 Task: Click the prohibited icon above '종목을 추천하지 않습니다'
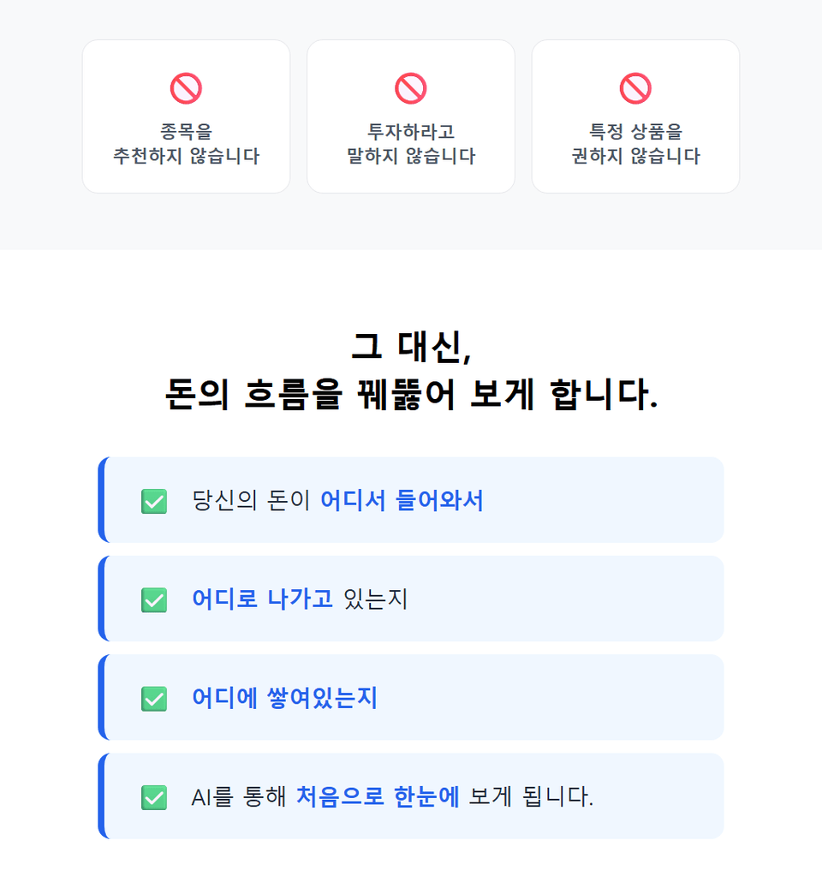tap(186, 88)
